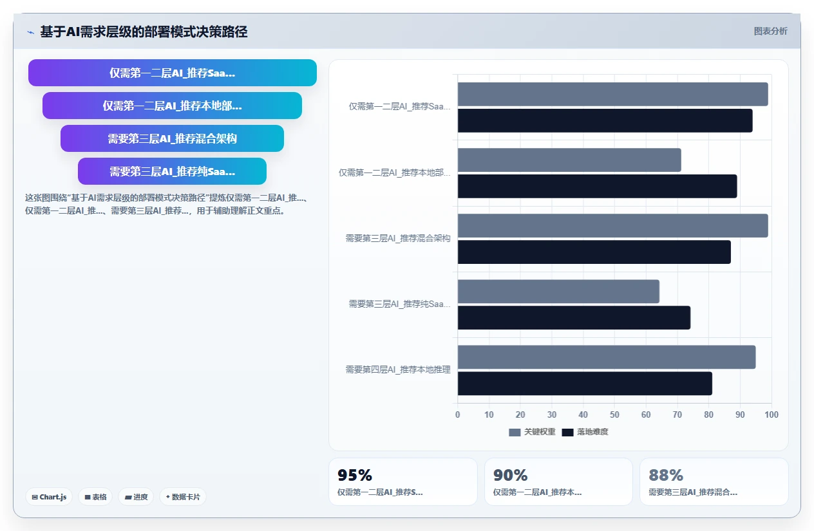Viewport: 814px width, 531px height.
Task: Click the gray legend swatch for 关键权重
Action: [515, 432]
